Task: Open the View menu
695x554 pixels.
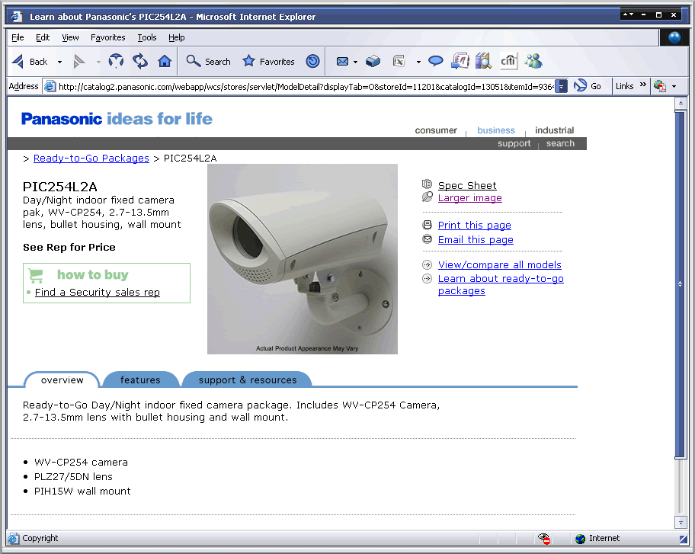Action: pos(70,37)
